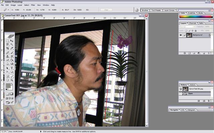Open the blending mode Normal dropdown
The image size is (214, 133).
(x=187, y=27)
